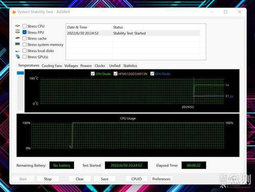The width and height of the screenshot is (255, 192).
Task: Click the 123 FPU icon beside Stress FPU
Action: 17,31
